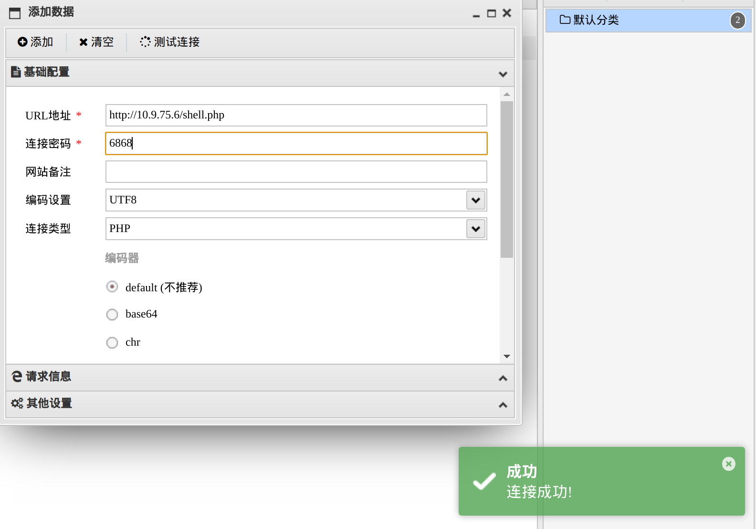Maximize the 添加数据 dialog
The width and height of the screenshot is (756, 529).
coord(491,13)
